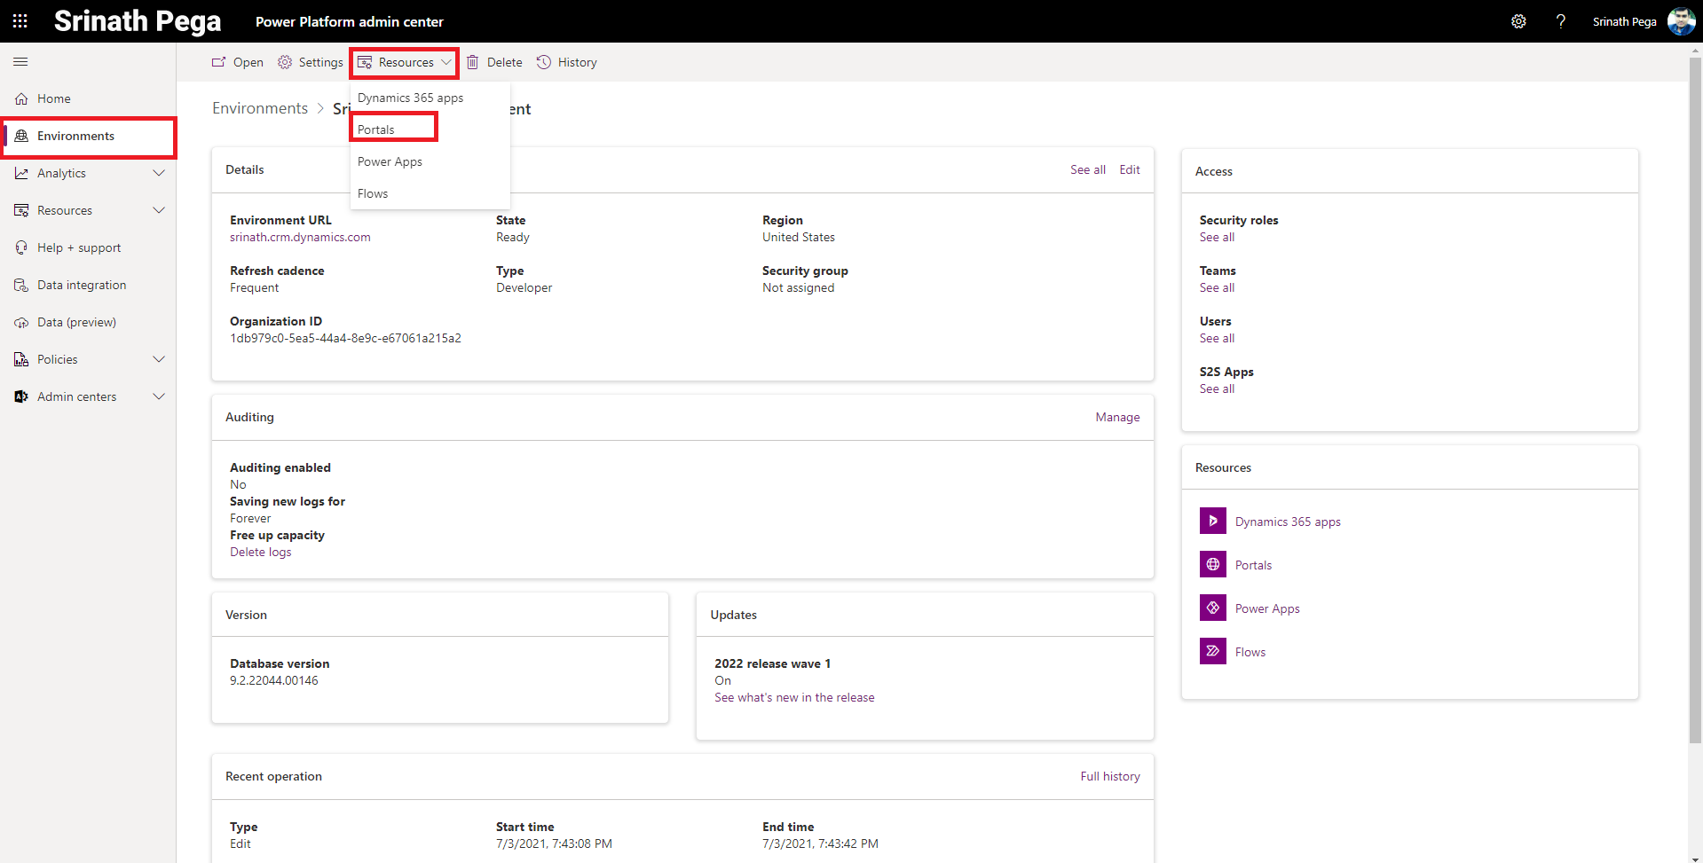Open the app launcher waffle icon
Image resolution: width=1703 pixels, height=863 pixels.
pos(20,21)
